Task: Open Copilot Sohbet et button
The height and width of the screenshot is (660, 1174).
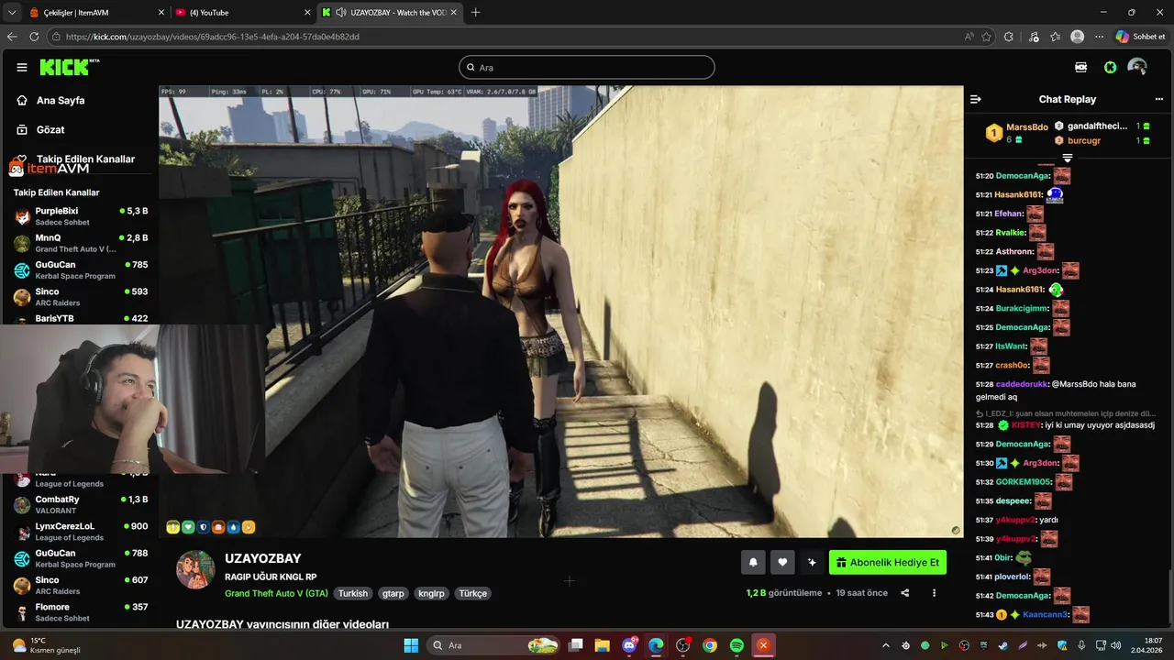Action: pos(1140,37)
